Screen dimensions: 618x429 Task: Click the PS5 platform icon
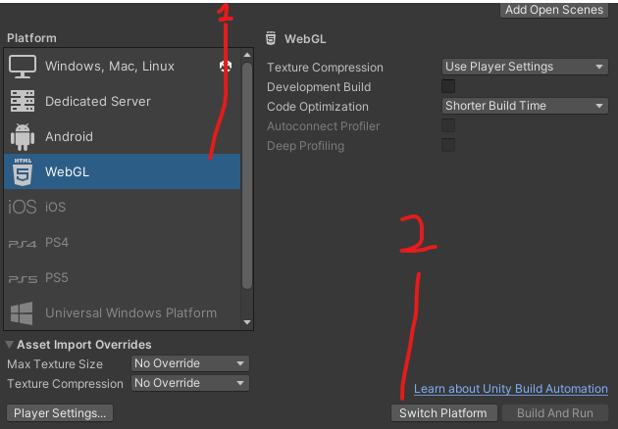tap(22, 278)
